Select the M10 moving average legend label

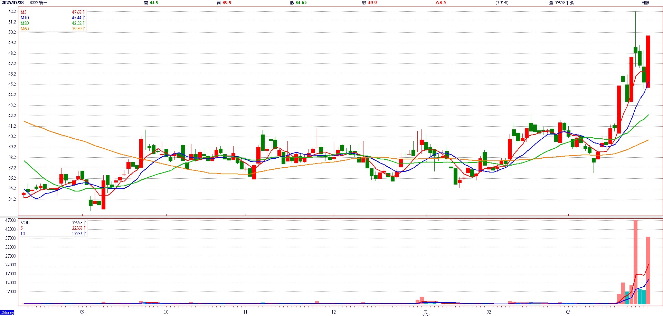tap(25, 18)
